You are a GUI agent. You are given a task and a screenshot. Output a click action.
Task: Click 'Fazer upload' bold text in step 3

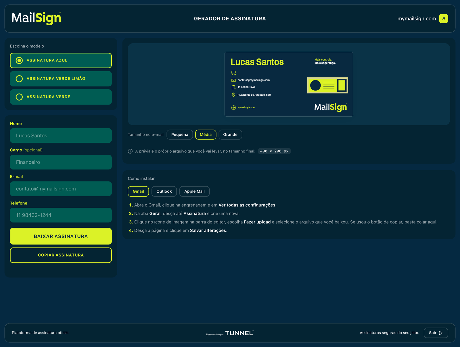click(257, 222)
